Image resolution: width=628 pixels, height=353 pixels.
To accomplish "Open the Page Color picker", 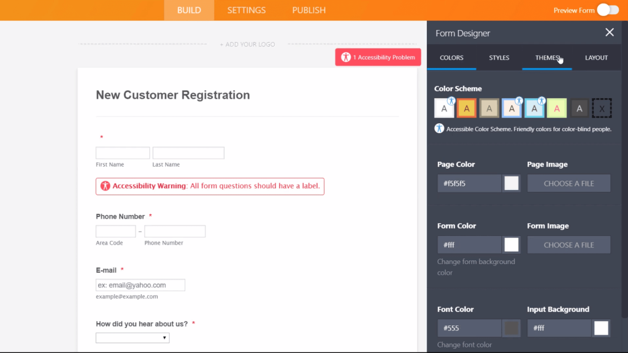I will [511, 183].
